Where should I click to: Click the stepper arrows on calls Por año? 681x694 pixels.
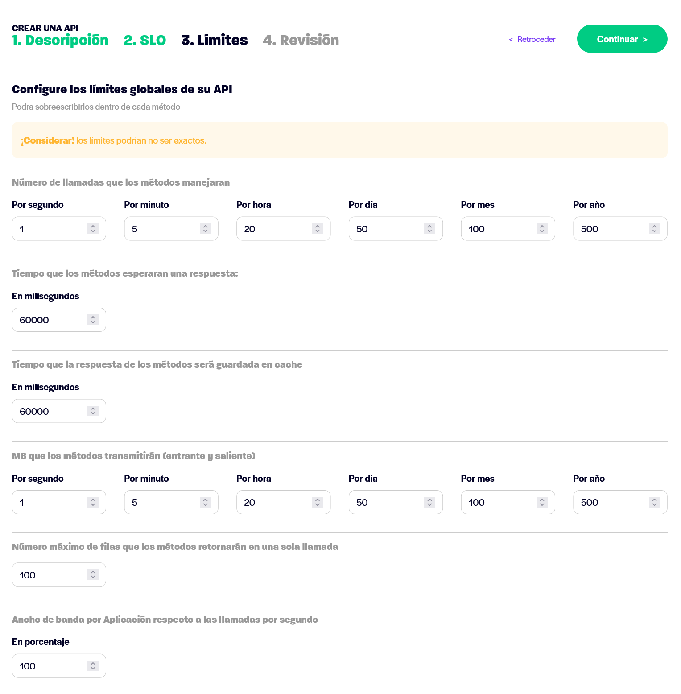654,229
